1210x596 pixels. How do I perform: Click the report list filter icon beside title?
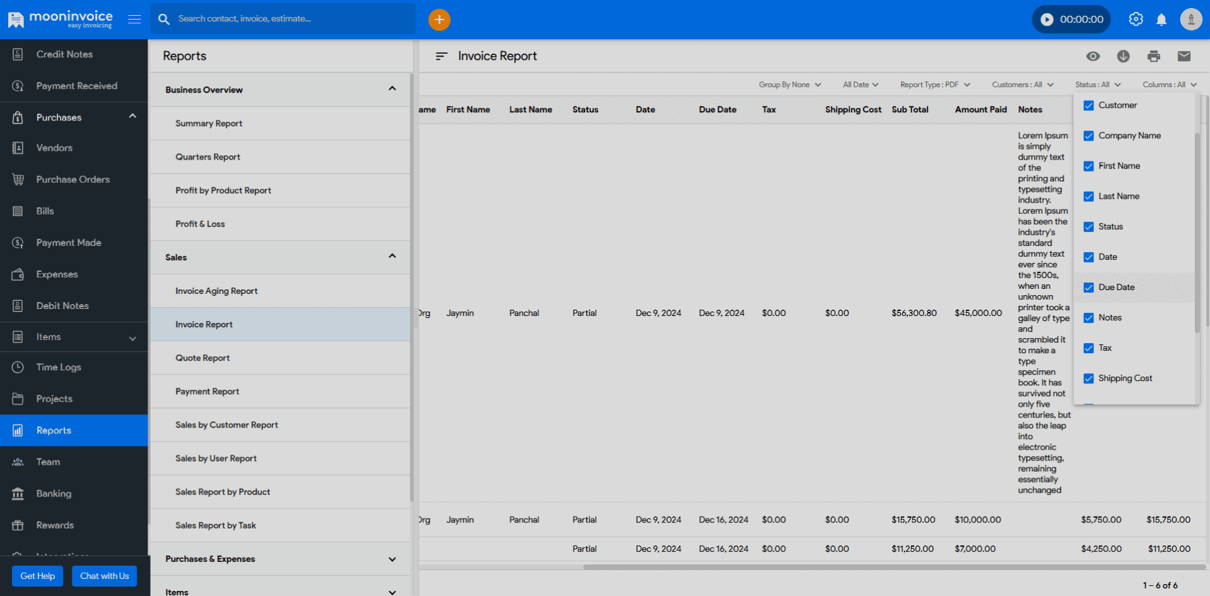click(x=441, y=56)
